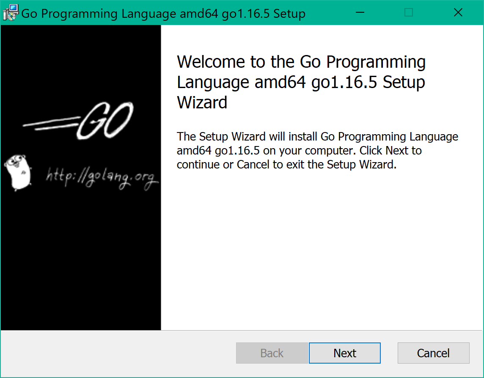This screenshot has width=484, height=378.
Task: Click the disabled maximize button
Action: tap(409, 13)
